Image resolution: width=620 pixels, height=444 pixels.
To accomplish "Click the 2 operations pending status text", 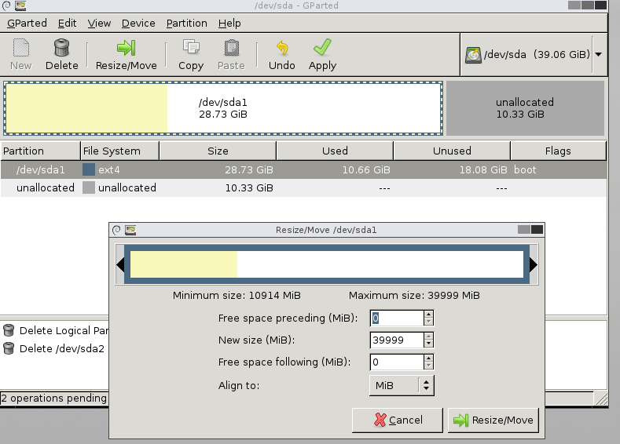I will pyautogui.click(x=53, y=398).
